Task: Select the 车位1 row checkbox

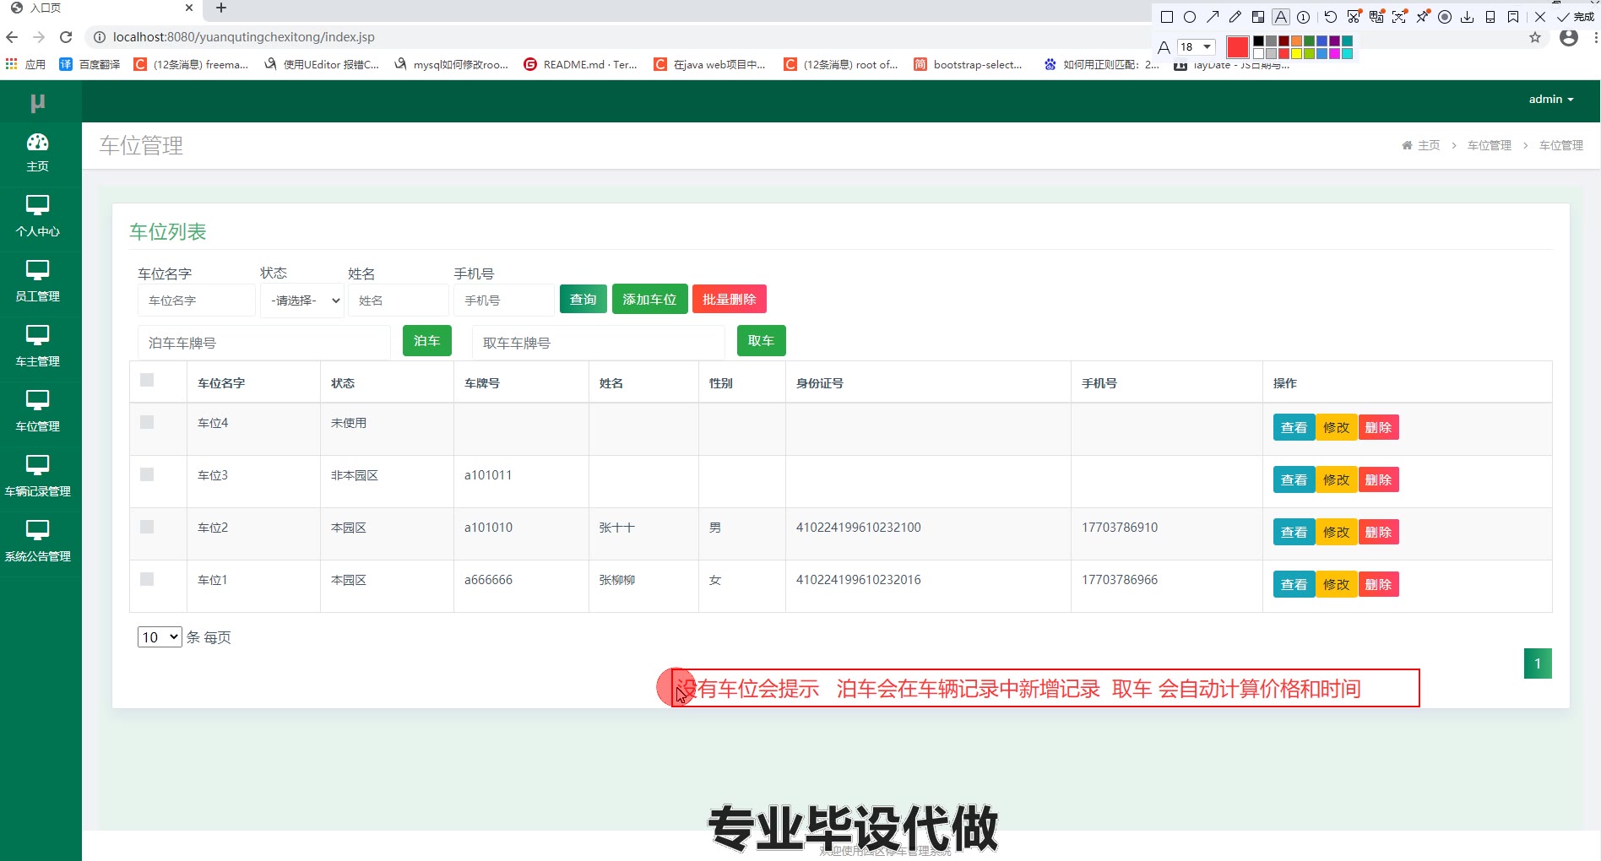Action: coord(147,579)
